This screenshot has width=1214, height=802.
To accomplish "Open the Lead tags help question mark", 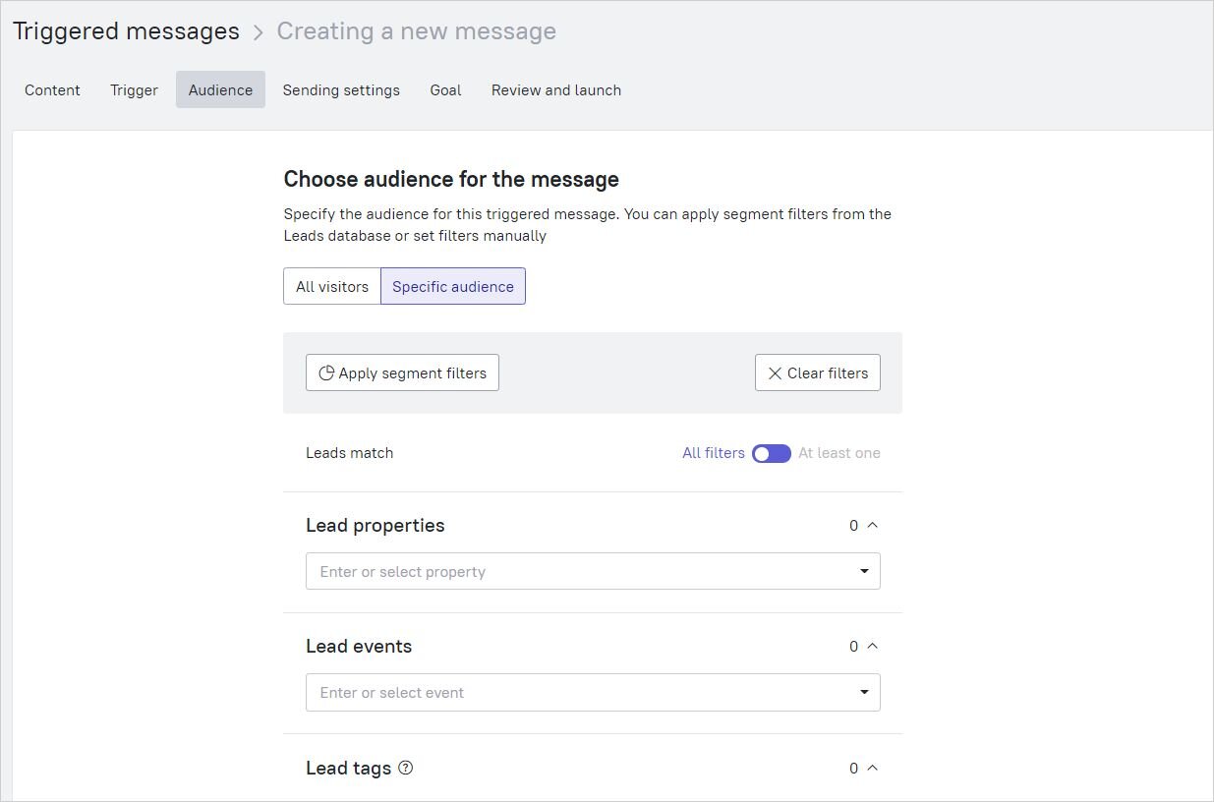I will tap(405, 767).
